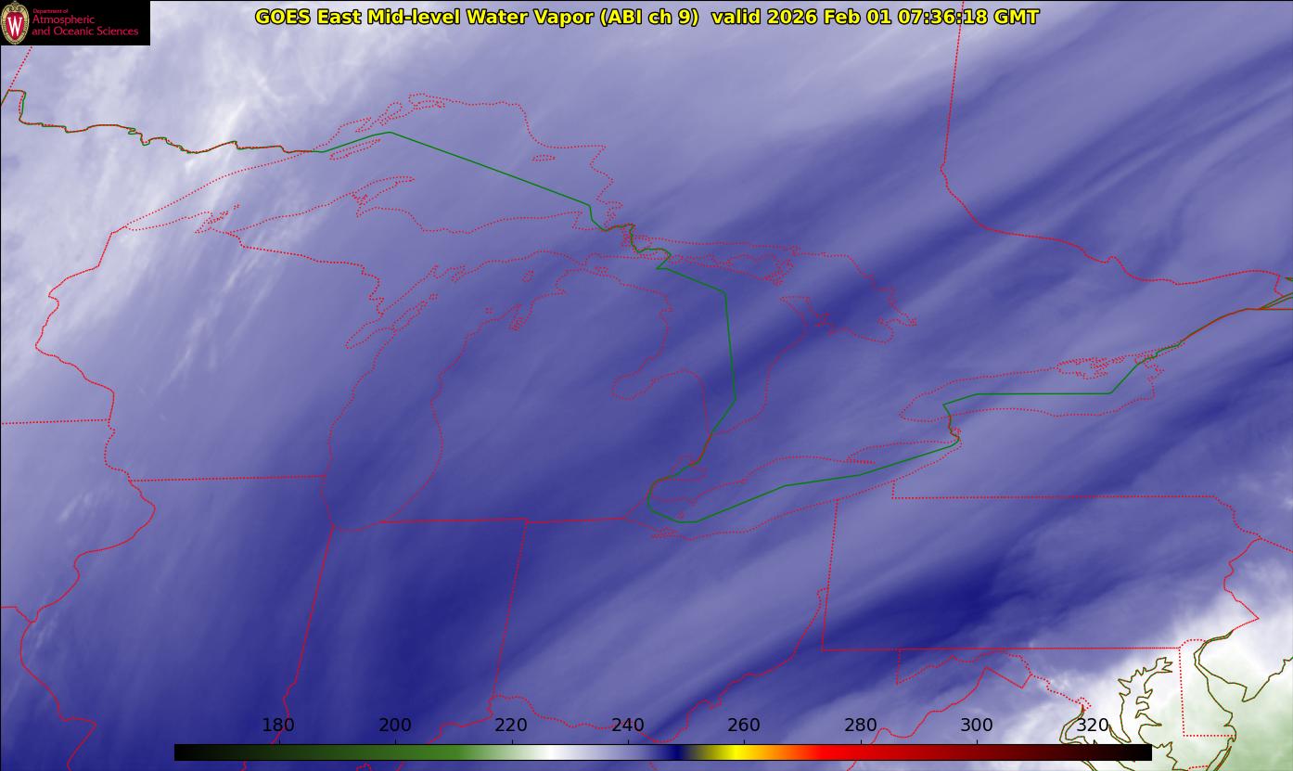Click the Atmospheric and Oceanic Sciences logo text
This screenshot has width=1293, height=771.
pyautogui.click(x=84, y=25)
